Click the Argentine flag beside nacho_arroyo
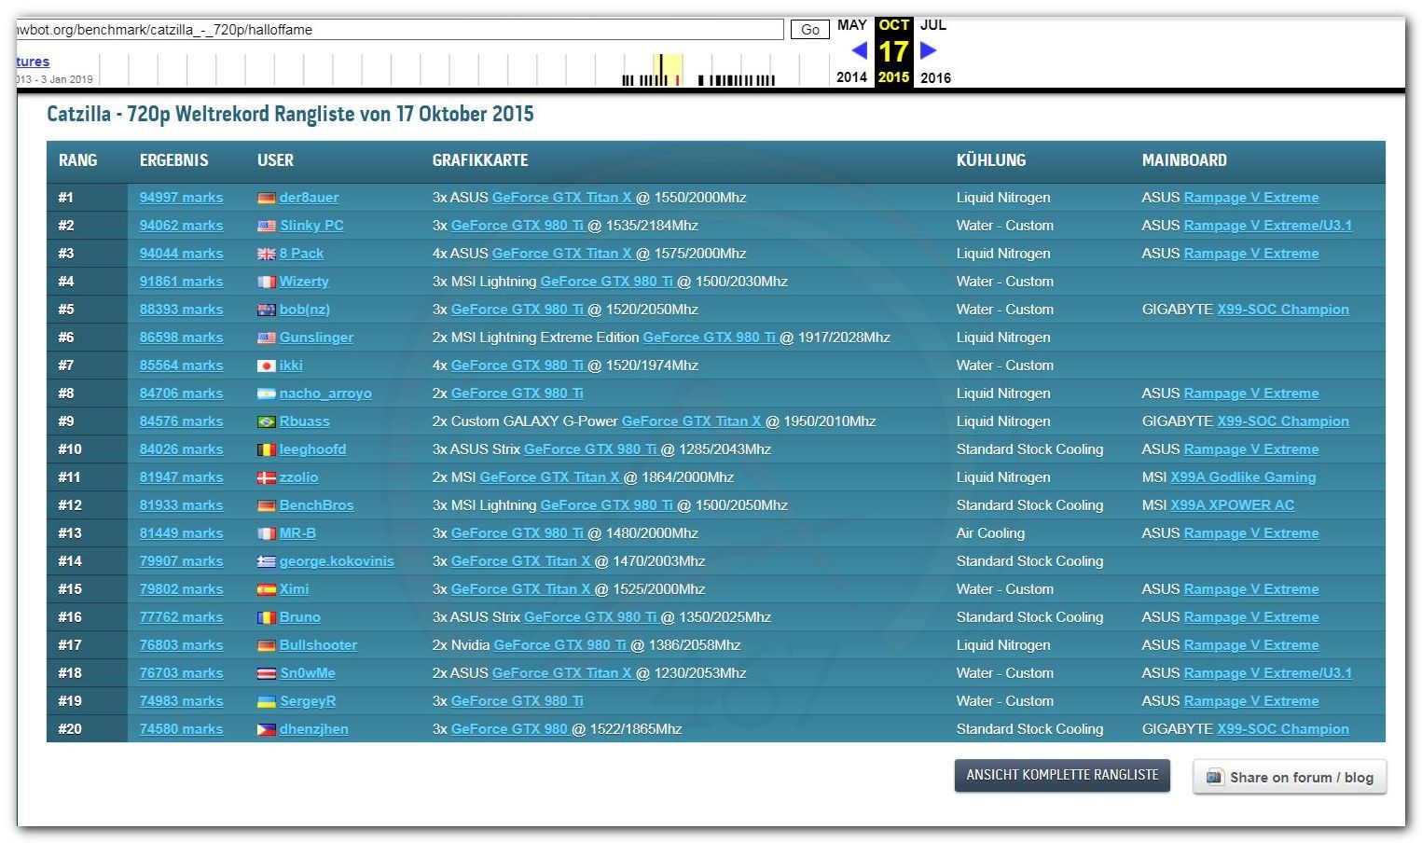The height and width of the screenshot is (843, 1422). click(267, 394)
